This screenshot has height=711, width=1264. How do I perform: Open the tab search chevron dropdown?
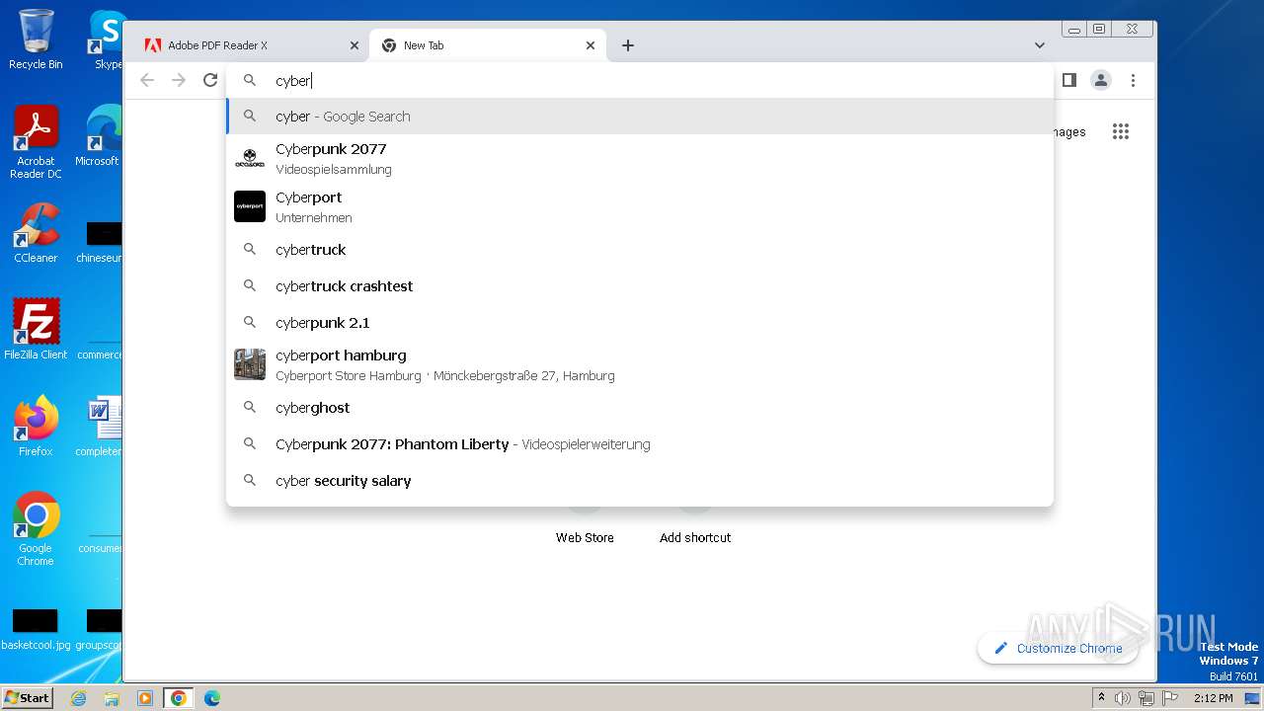[x=1040, y=45]
